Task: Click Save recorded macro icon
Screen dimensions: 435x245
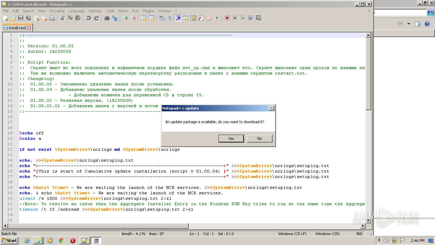Action: (x=258, y=18)
